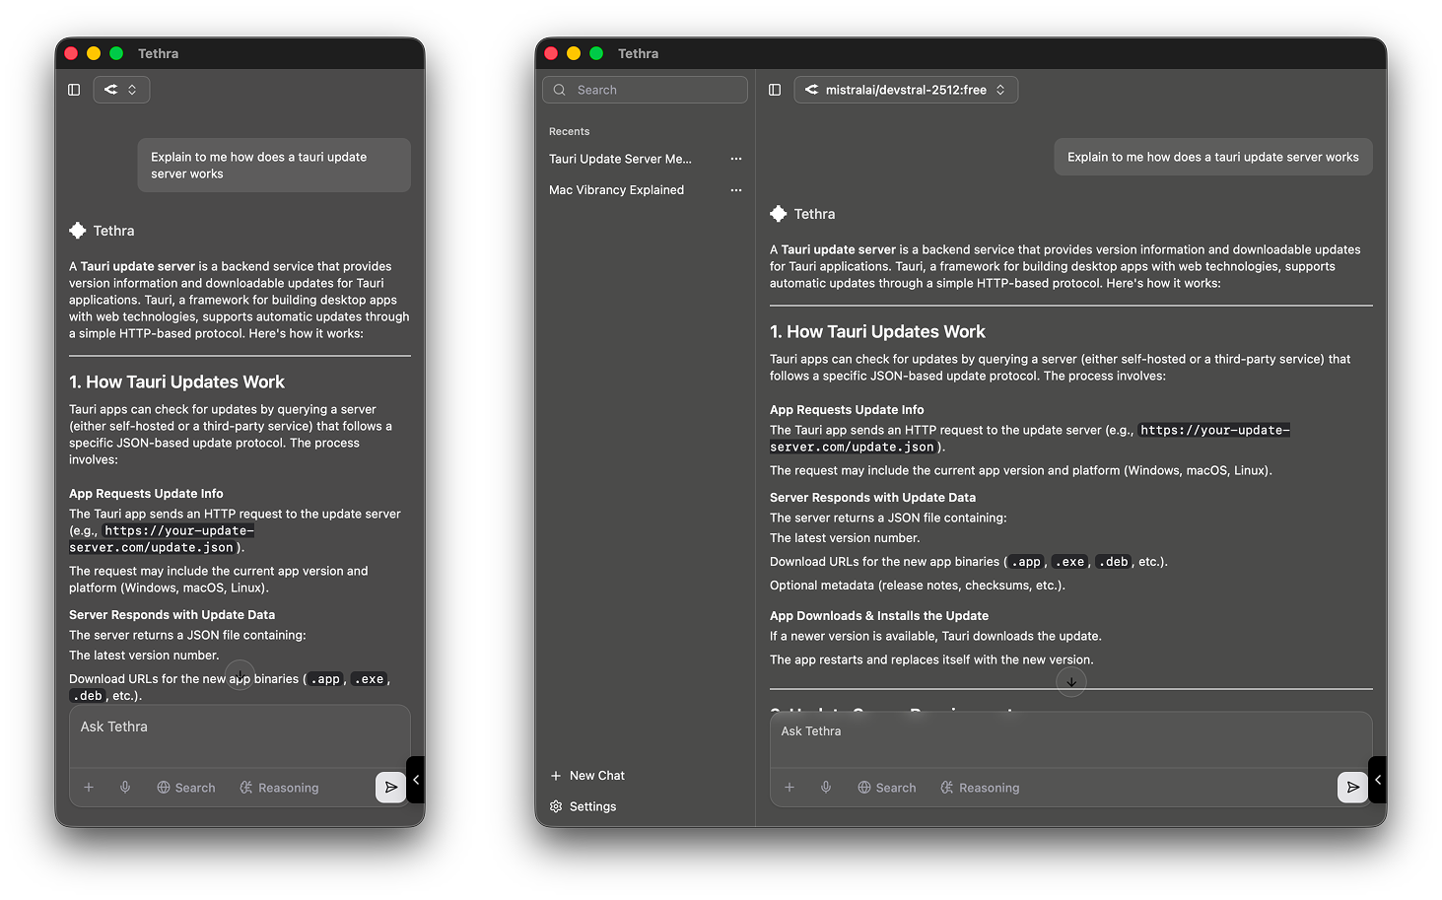
Task: Start a New Chat
Action: point(587,775)
